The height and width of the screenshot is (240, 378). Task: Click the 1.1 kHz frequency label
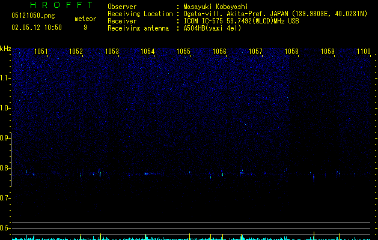[x=5, y=78]
